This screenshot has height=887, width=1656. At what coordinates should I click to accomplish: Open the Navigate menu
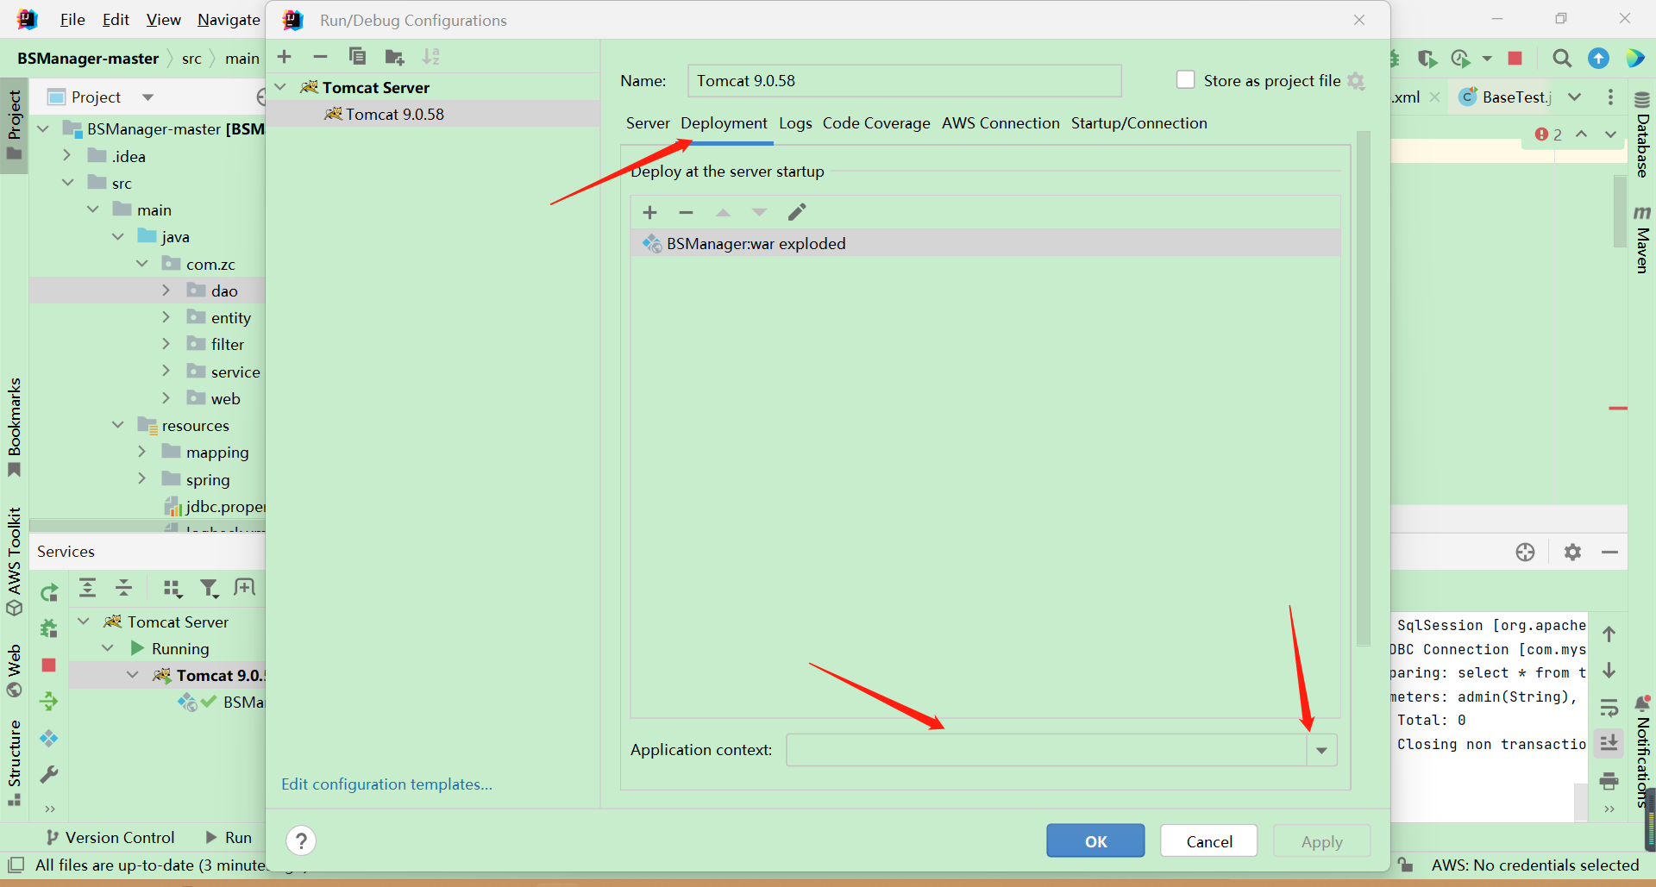coord(229,19)
